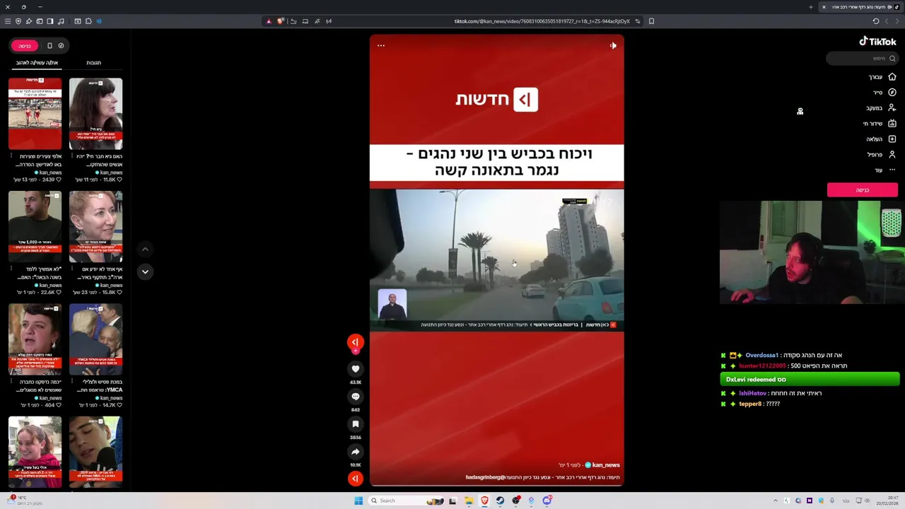Open the wallet card toolbar icon
This screenshot has height=509, width=905.
[x=40, y=21]
